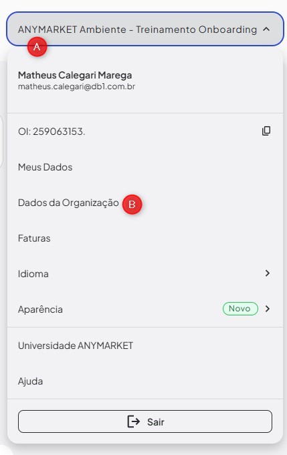Click the name Matheus Calegari Marega
The width and height of the screenshot is (287, 455).
point(75,75)
